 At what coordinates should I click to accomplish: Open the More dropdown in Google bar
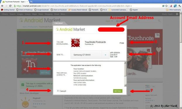[63, 14]
